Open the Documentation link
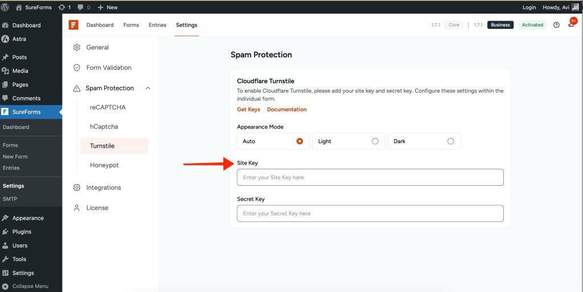 point(286,110)
